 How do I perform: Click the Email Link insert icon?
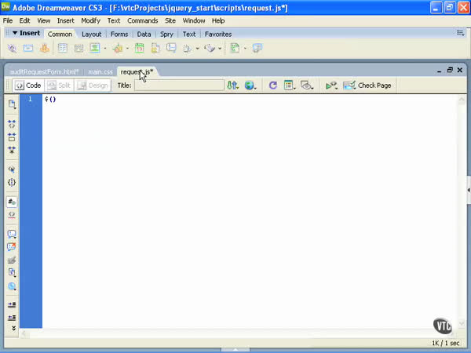pos(28,49)
